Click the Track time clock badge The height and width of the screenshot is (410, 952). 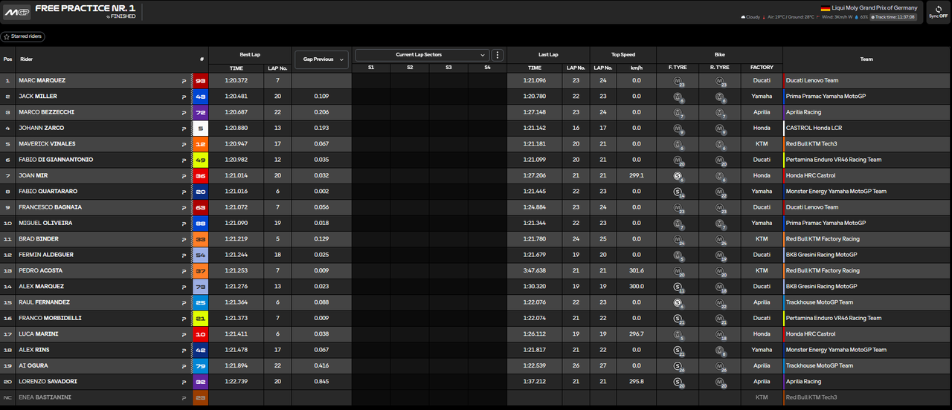(x=895, y=16)
